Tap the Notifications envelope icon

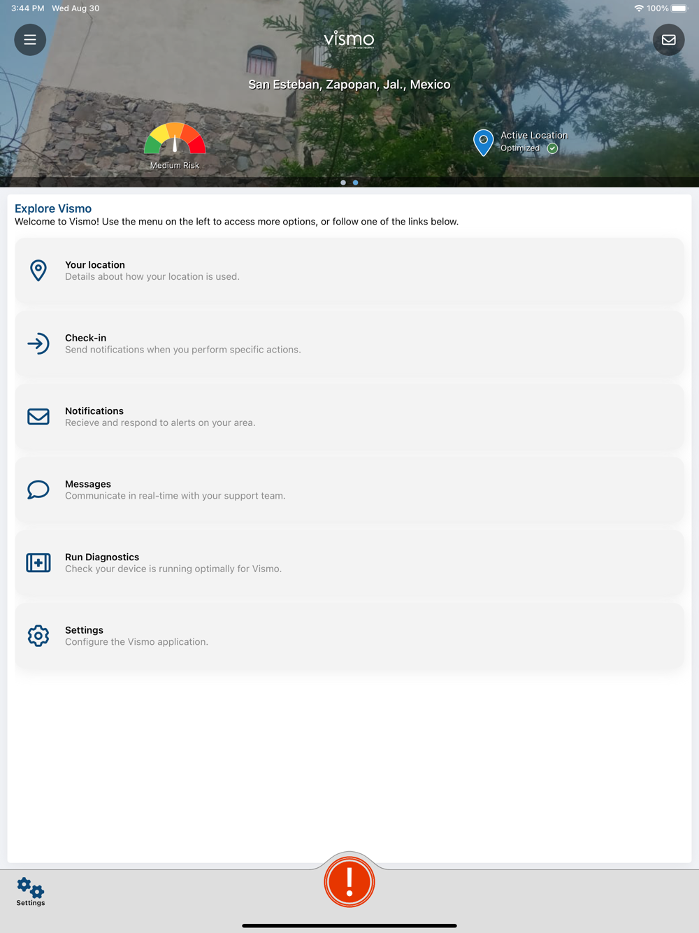tap(38, 417)
